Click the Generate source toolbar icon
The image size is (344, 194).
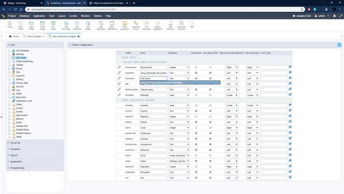pyautogui.click(x=136, y=25)
